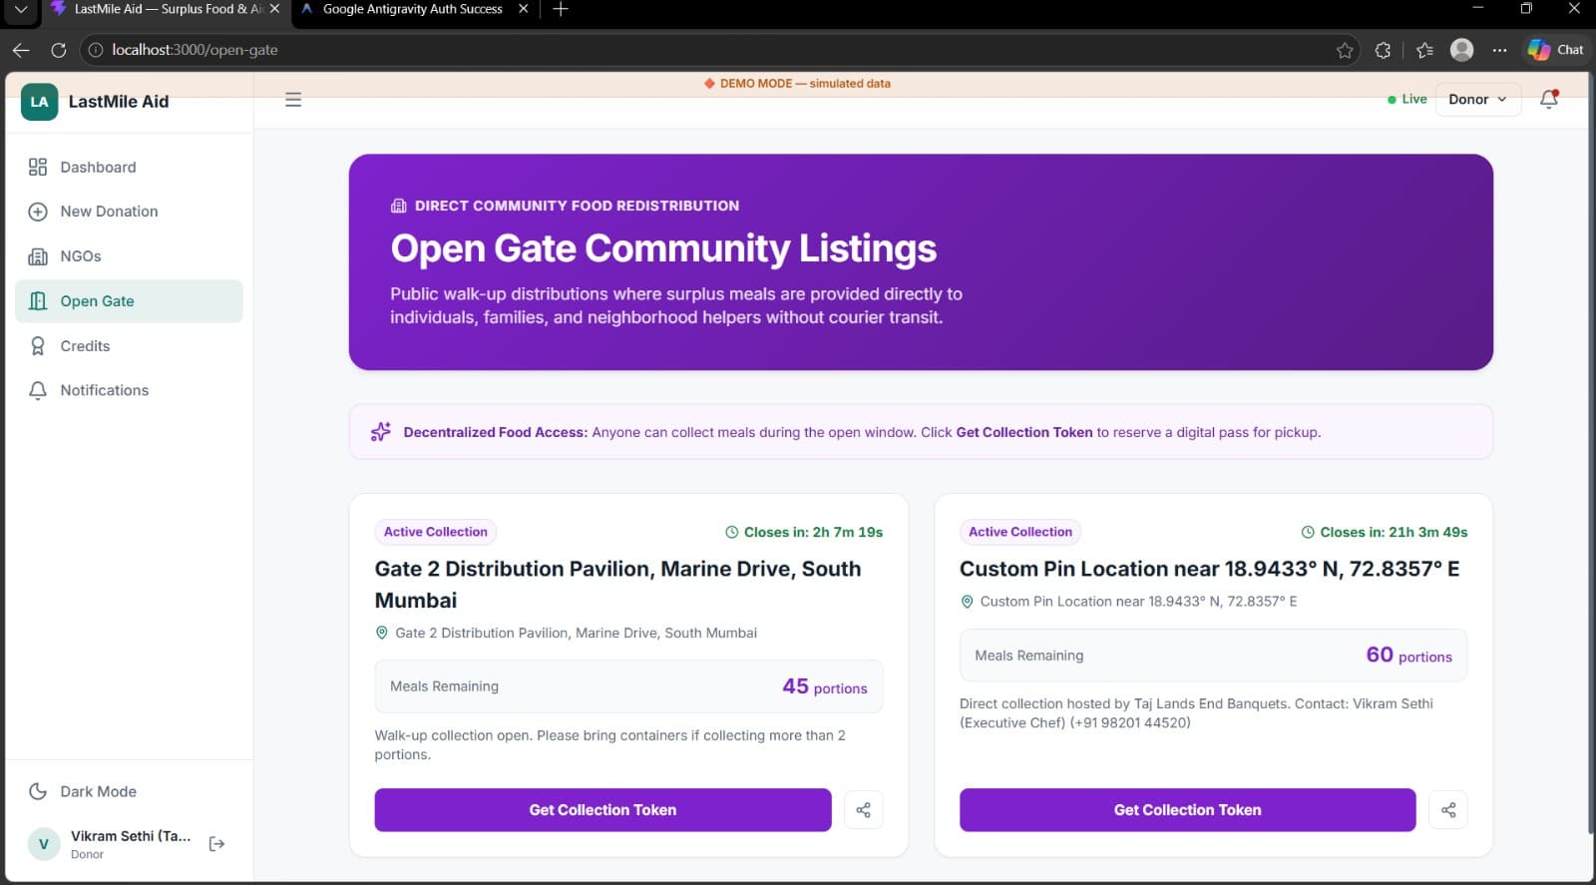Open browser favorites list icon

tap(1424, 50)
